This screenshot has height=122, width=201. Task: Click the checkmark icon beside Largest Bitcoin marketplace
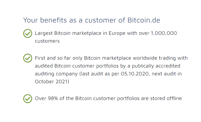[28, 34]
